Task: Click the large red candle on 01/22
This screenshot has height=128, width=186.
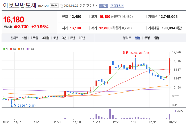Action: tap(170, 66)
